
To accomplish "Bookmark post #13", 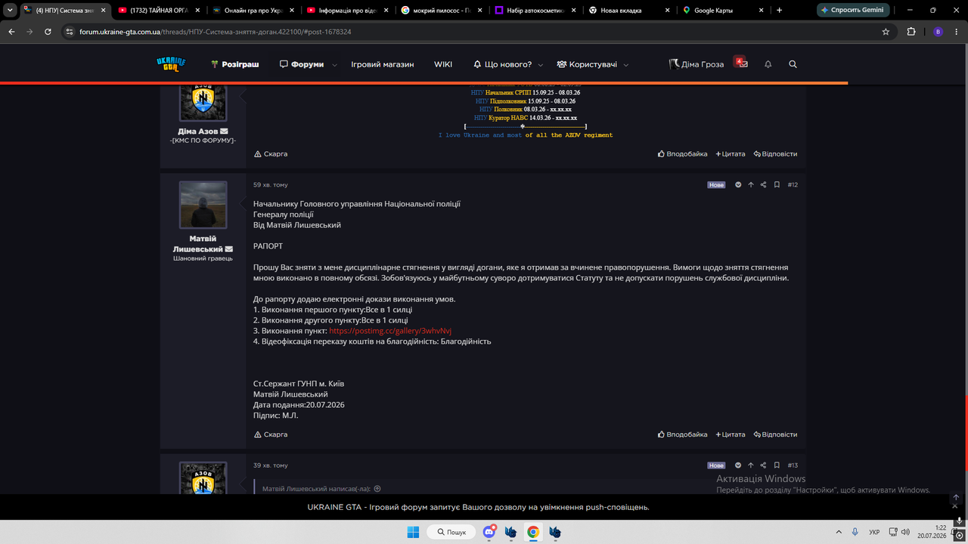I will [777, 465].
